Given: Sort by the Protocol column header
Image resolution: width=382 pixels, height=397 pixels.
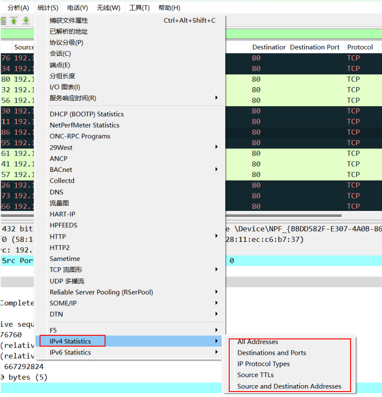Looking at the screenshot, I should pos(362,47).
